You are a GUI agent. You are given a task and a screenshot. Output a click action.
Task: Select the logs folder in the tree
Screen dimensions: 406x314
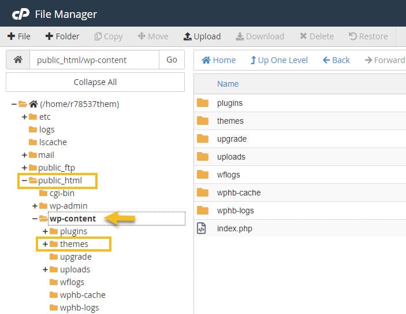pos(47,130)
